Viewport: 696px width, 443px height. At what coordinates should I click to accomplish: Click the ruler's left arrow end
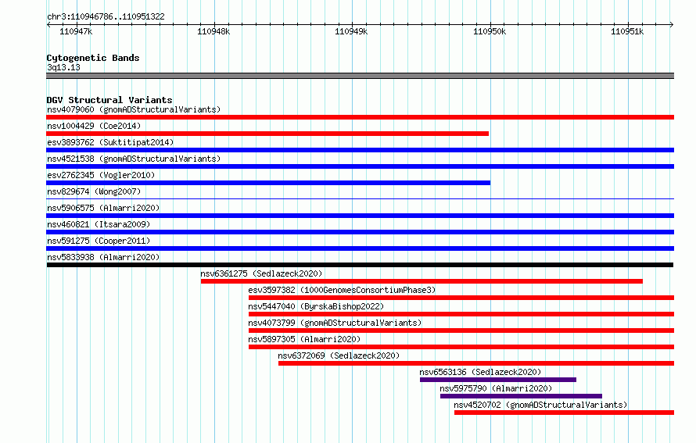click(48, 24)
